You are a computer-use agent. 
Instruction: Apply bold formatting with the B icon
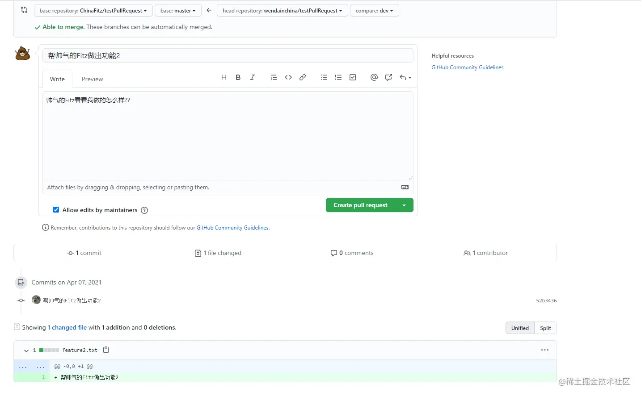pos(238,77)
